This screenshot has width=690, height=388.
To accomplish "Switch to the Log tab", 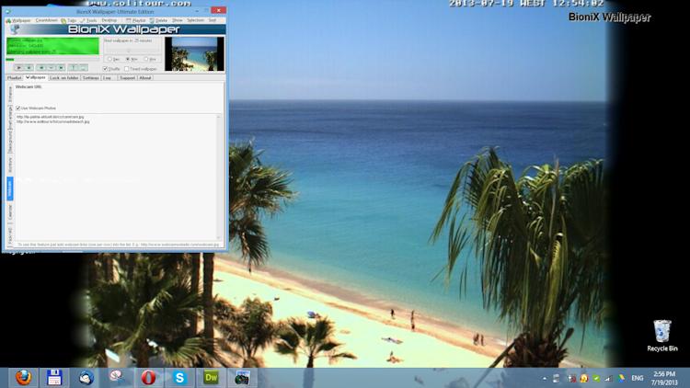I will 108,78.
